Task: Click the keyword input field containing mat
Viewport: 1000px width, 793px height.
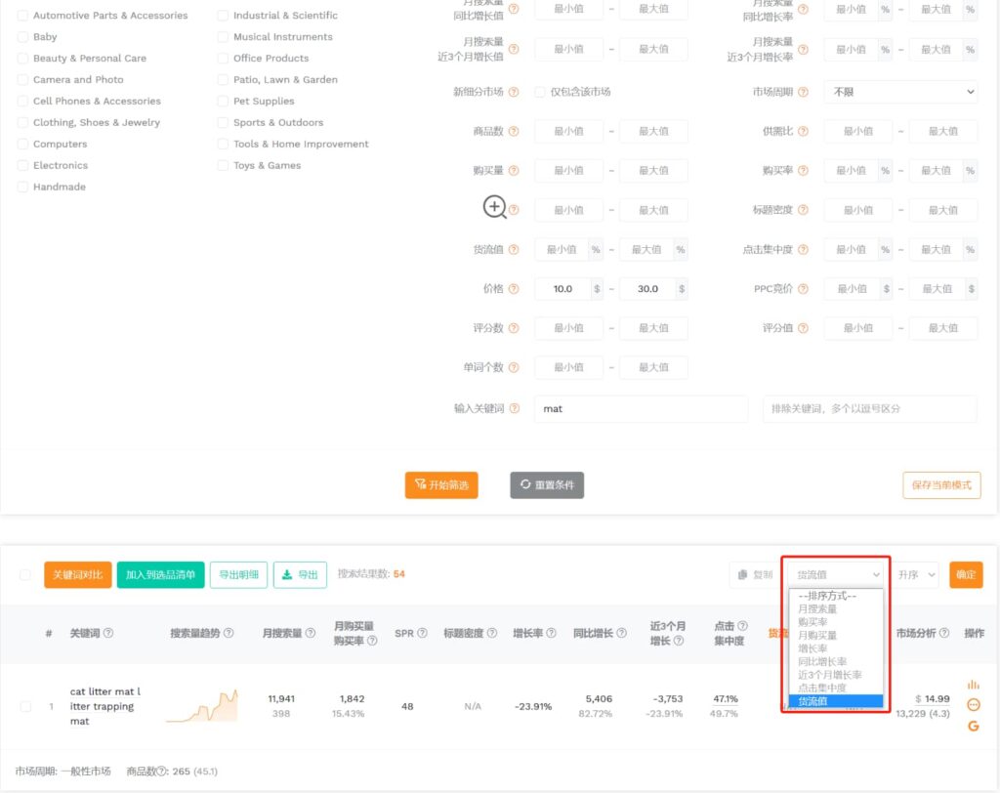Action: click(640, 409)
